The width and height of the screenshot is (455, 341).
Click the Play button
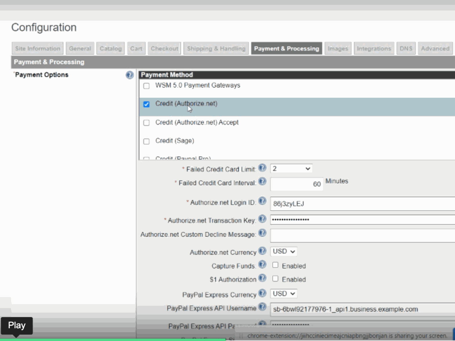(17, 325)
